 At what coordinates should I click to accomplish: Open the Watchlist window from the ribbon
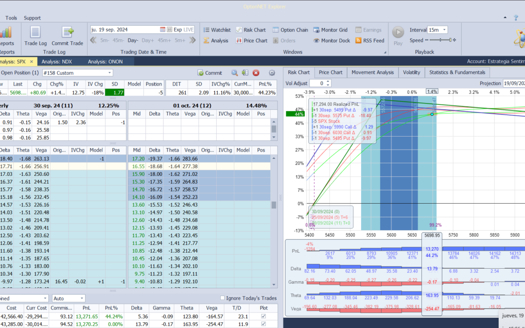pos(217,30)
